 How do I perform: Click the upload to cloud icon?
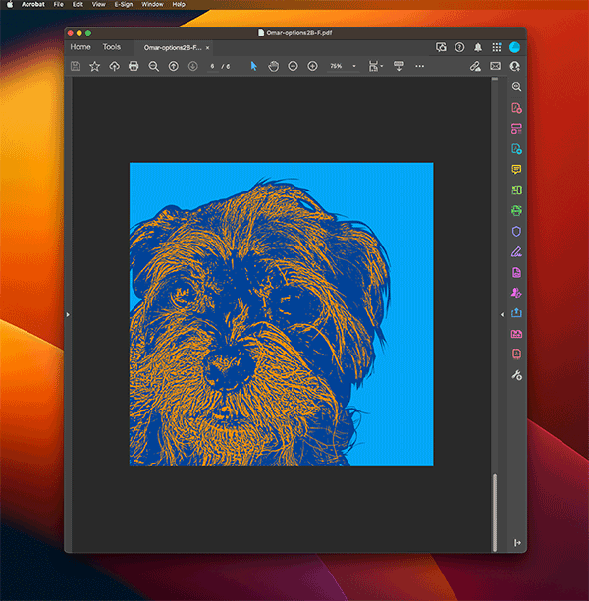114,66
